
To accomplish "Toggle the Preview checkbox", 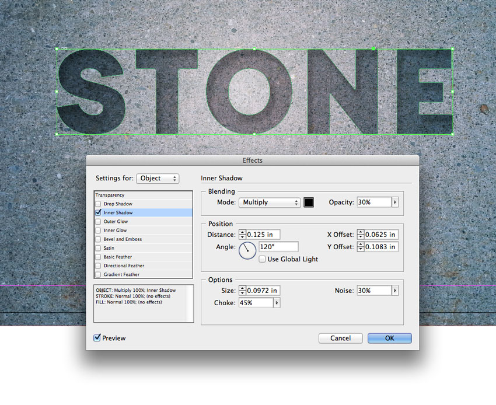I will click(97, 338).
